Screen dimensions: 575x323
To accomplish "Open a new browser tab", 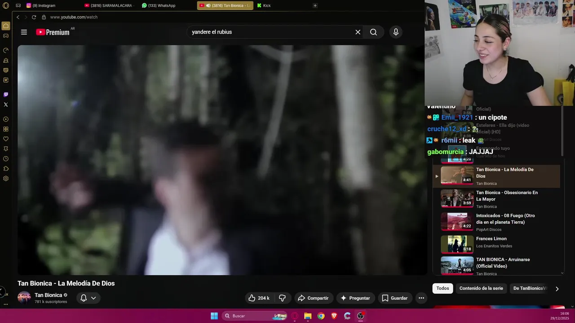I will (x=315, y=5).
